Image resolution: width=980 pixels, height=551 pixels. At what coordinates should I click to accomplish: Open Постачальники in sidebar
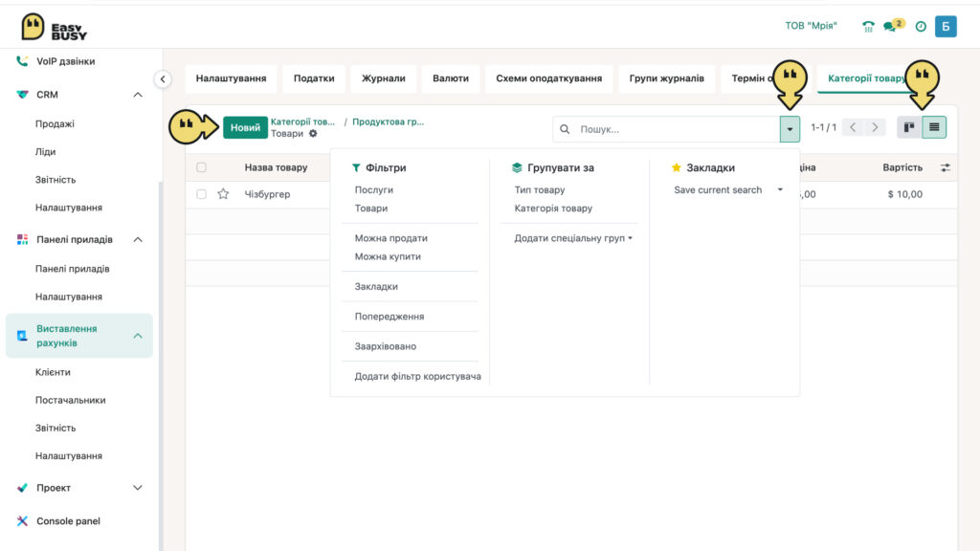70,401
